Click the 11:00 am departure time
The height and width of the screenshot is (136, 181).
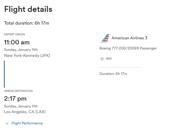[17, 42]
